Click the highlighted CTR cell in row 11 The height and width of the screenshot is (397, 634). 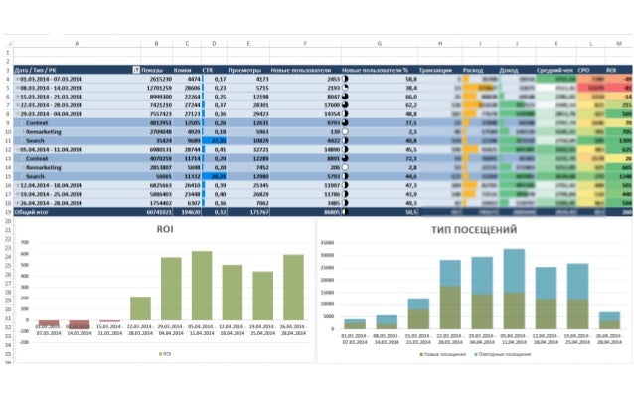(x=215, y=141)
